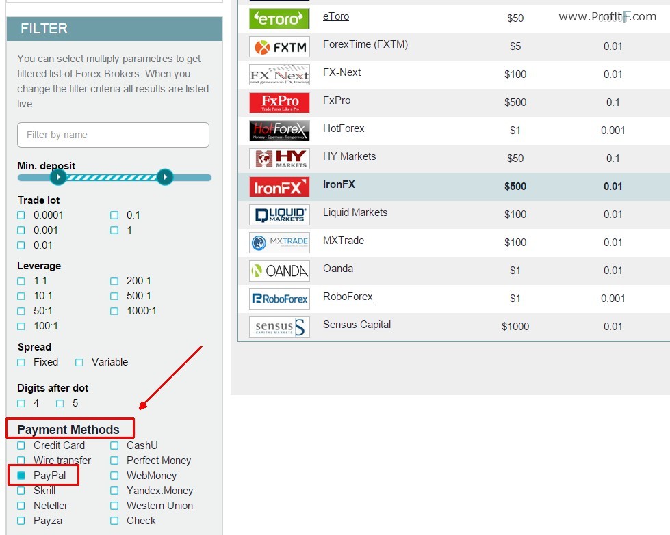Check the 50:1 leverage box
670x535 pixels.
pyautogui.click(x=21, y=311)
